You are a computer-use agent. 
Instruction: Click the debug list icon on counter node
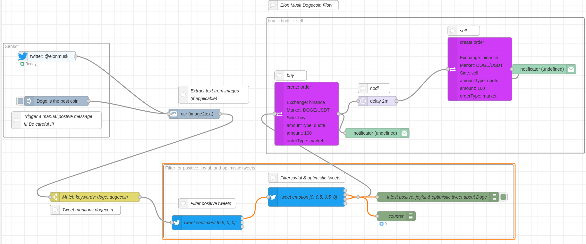(x=411, y=216)
